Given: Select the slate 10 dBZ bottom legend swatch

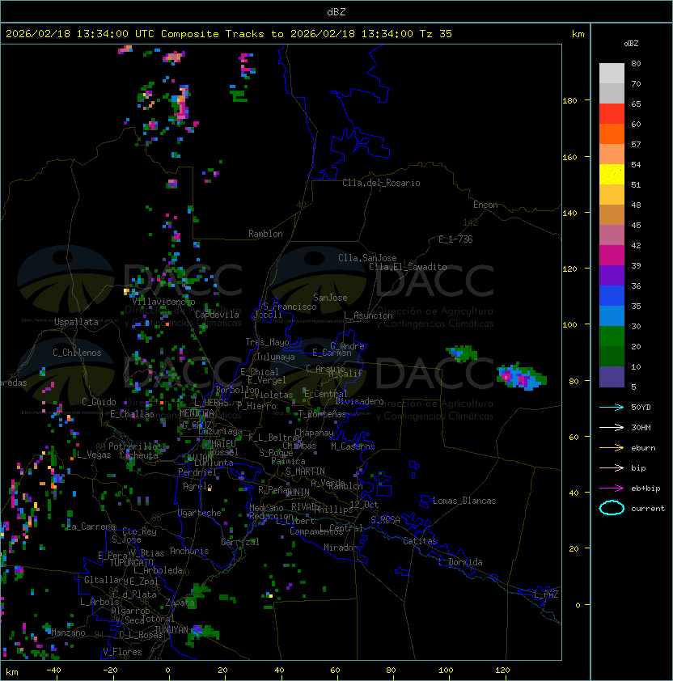Looking at the screenshot, I should point(612,377).
